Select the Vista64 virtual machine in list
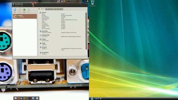 (25, 16)
